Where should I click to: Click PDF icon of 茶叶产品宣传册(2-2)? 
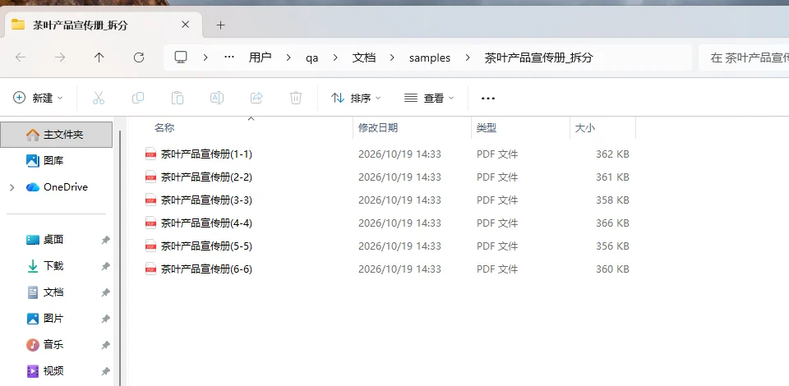tap(150, 177)
